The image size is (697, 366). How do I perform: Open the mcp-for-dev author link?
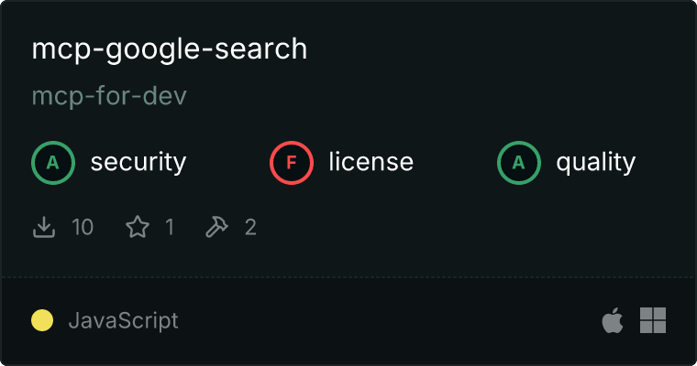tap(109, 95)
